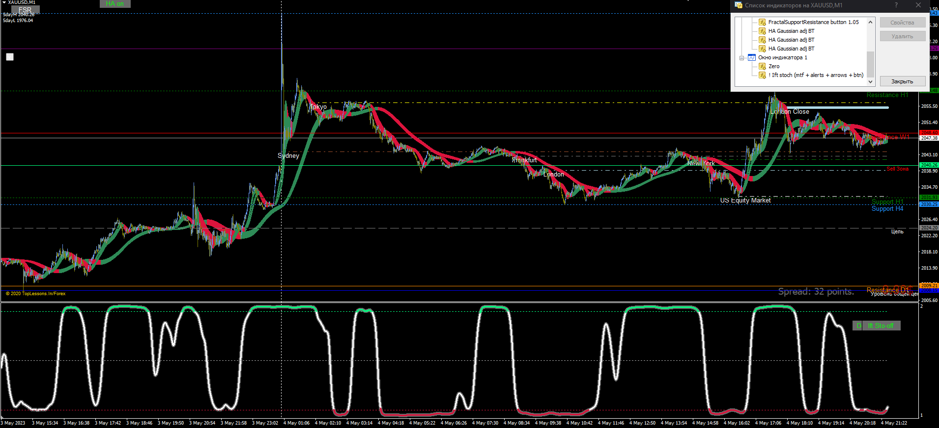Image resolution: width=939 pixels, height=428 pixels.
Task: Click the Support H4 label
Action: click(x=887, y=208)
